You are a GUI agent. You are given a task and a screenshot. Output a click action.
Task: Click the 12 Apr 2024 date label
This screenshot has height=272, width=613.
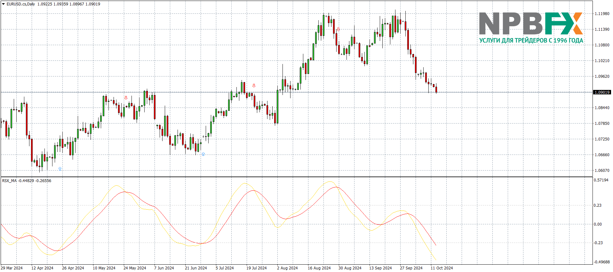[x=42, y=268]
